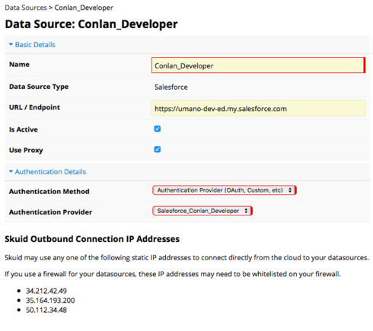
Task: Click the Conlan_Developer breadcrumb text
Action: click(x=84, y=8)
